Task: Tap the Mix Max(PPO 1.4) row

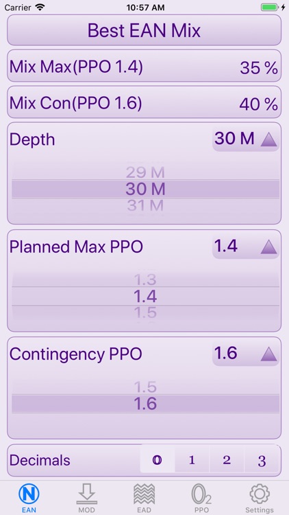Action: (x=144, y=67)
